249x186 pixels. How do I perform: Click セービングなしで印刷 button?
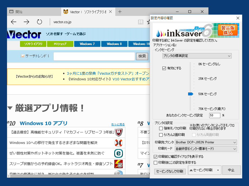pos(170,171)
